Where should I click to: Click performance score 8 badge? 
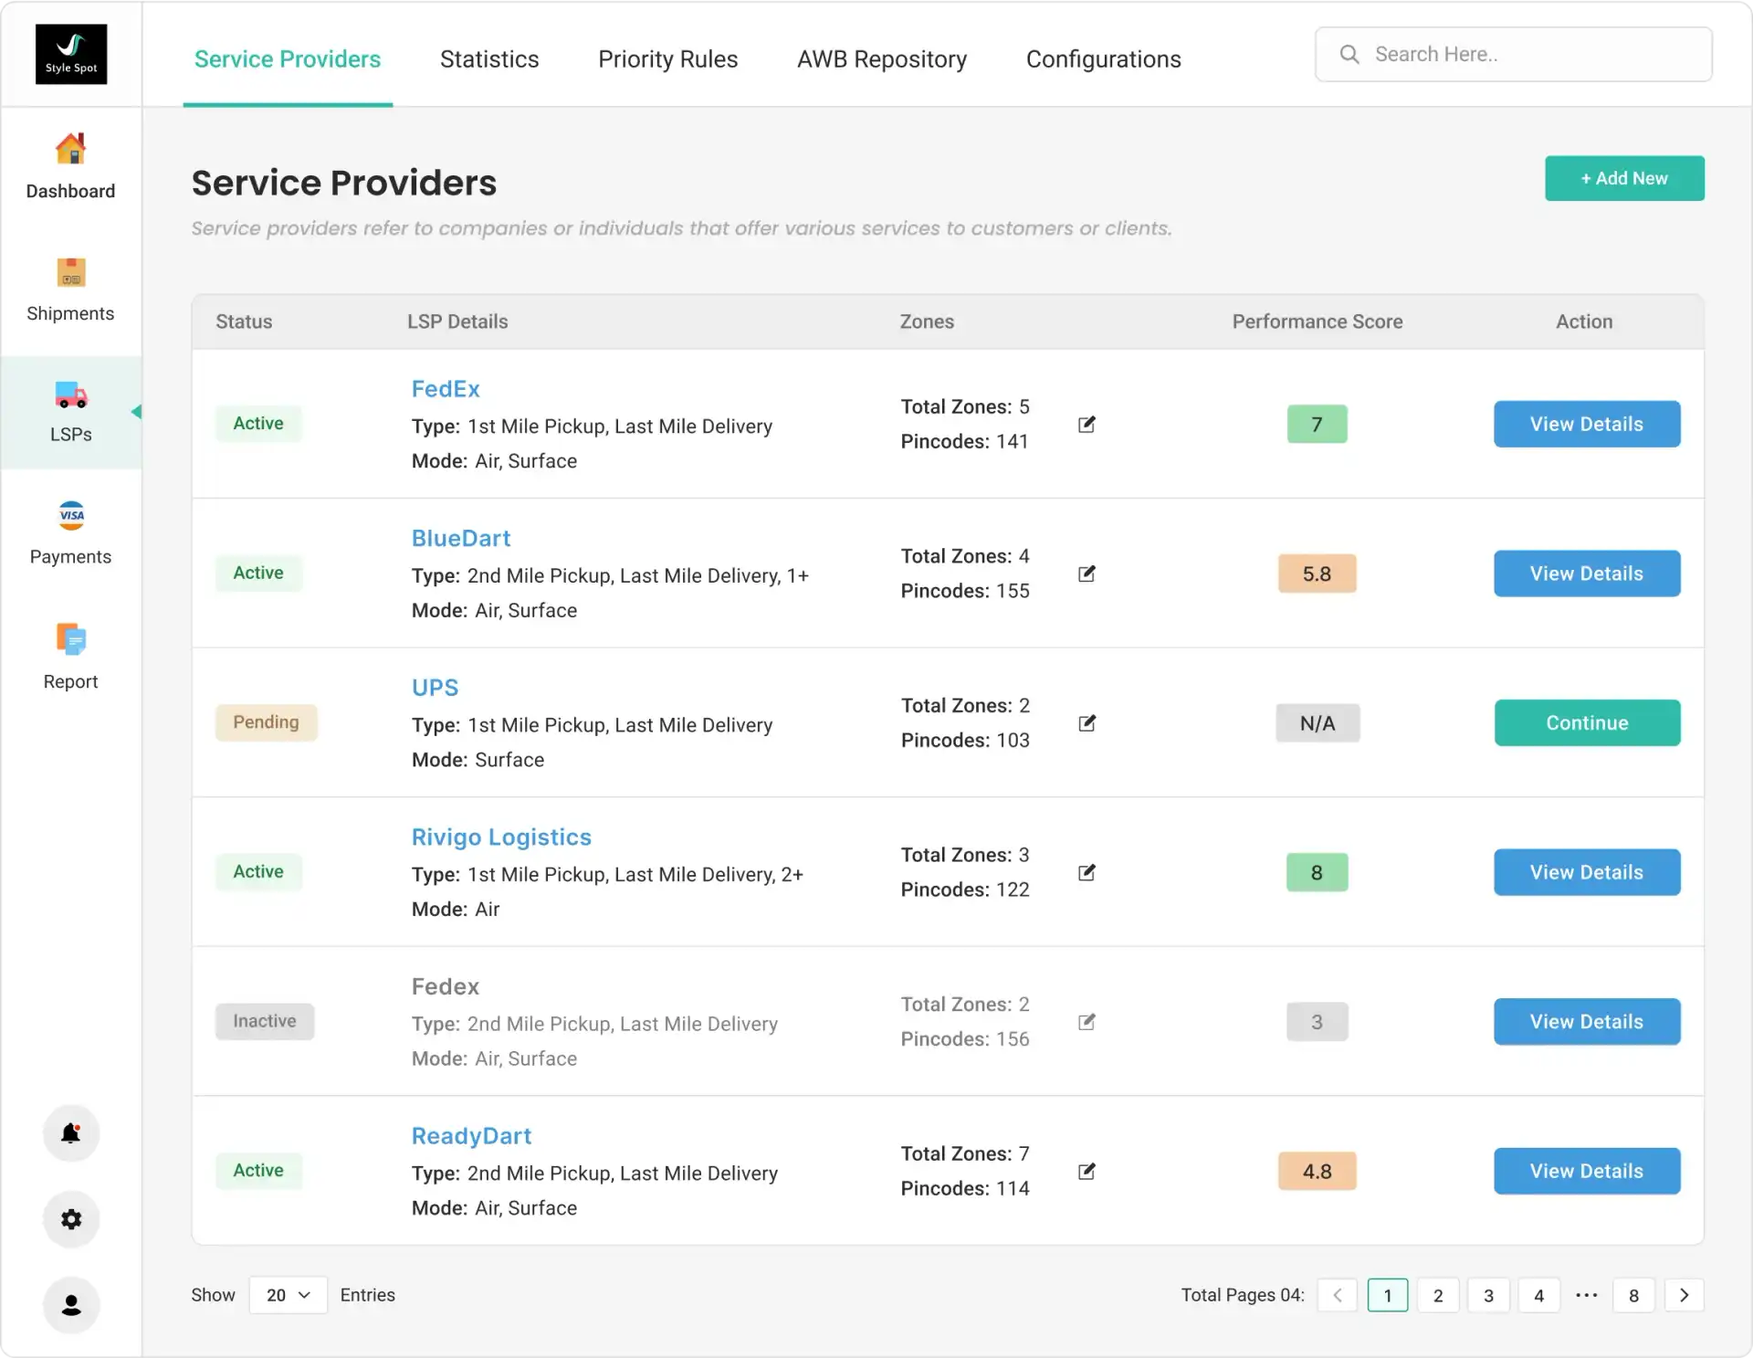tap(1317, 872)
